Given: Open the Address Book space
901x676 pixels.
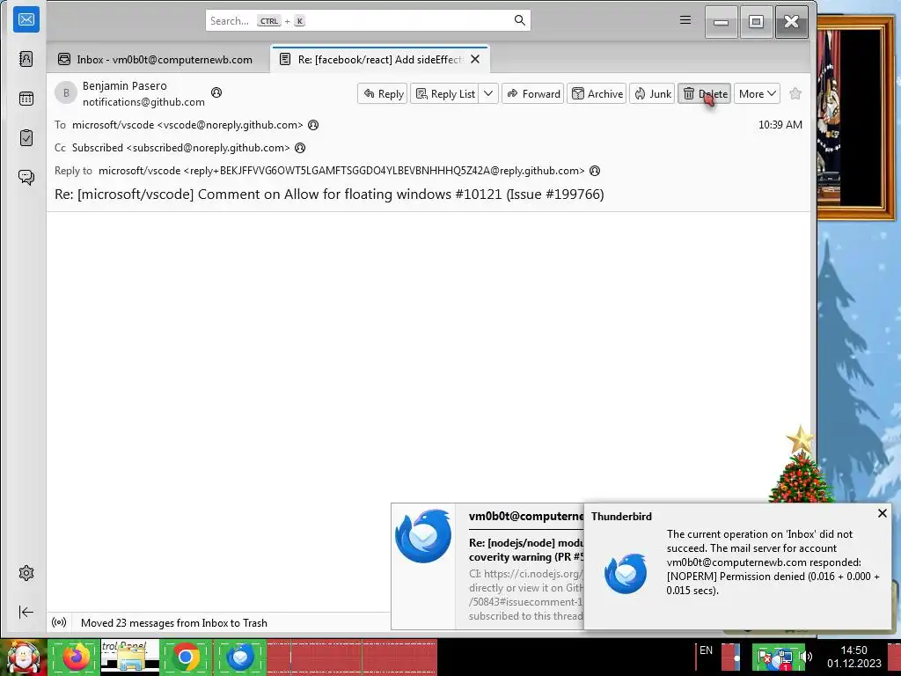Looking at the screenshot, I should tap(26, 59).
